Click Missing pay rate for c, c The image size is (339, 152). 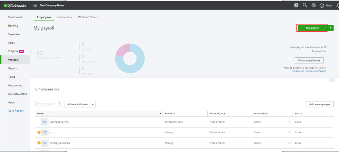169,132
